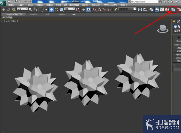Toggle the 3D Snaps button
Image resolution: width=181 pixels, height=133 pixels.
coord(94,10)
